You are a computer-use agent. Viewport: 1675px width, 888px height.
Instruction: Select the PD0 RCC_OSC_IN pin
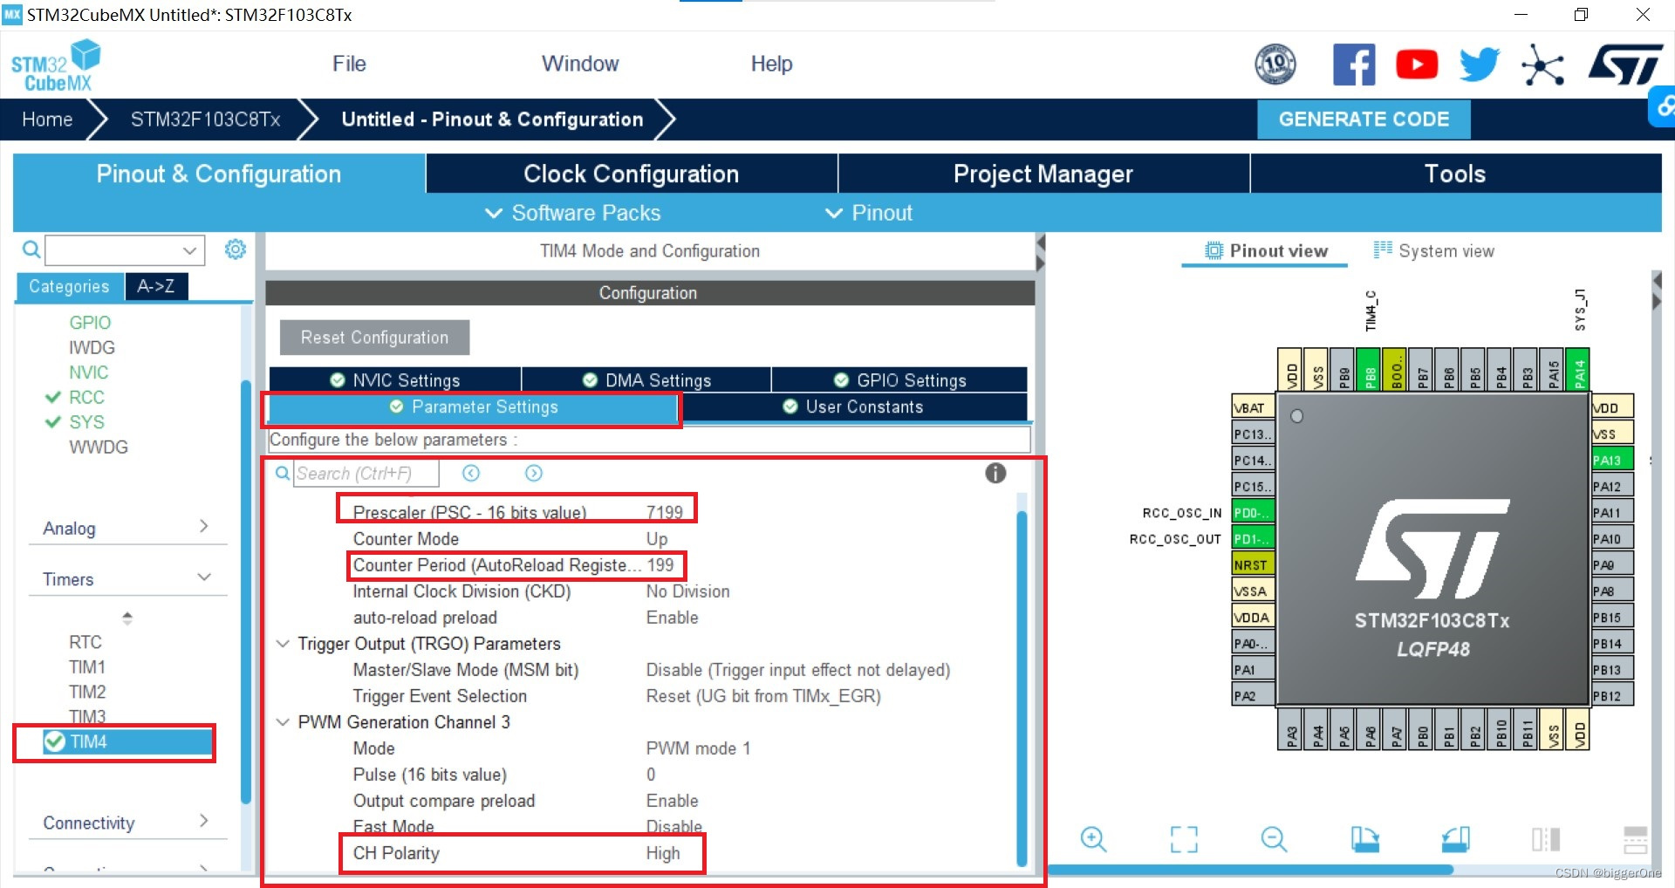coord(1254,512)
